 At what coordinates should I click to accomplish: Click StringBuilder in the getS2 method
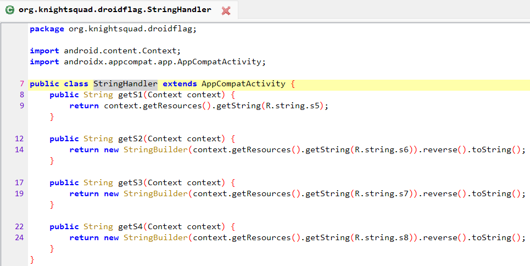(x=155, y=149)
